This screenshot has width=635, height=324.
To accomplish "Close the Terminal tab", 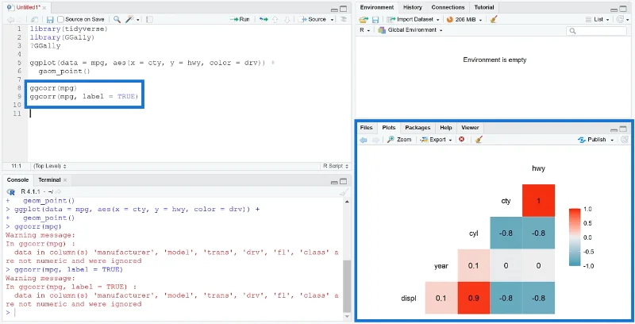I will coord(65,179).
